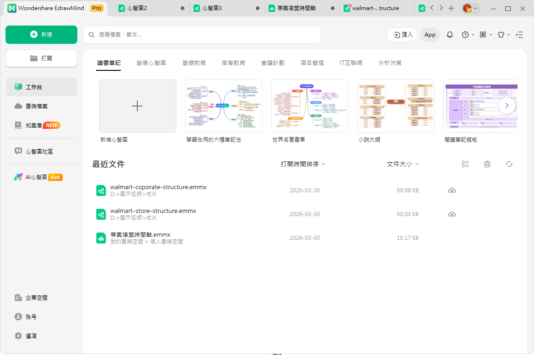The height and width of the screenshot is (355, 534).
Task: Click the 匯入 import button
Action: pyautogui.click(x=402, y=35)
